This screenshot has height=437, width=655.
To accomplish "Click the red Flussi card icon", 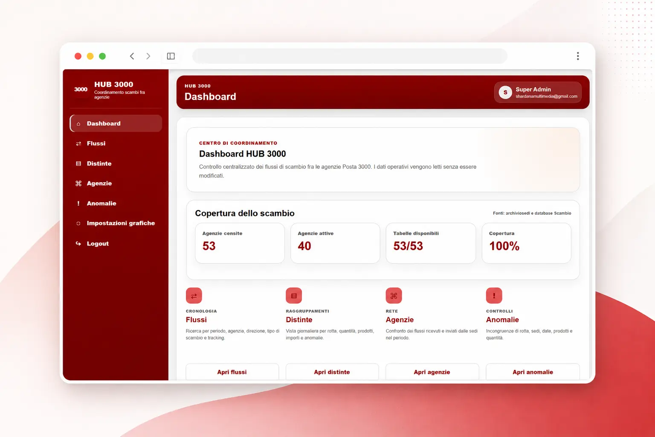I will click(194, 296).
